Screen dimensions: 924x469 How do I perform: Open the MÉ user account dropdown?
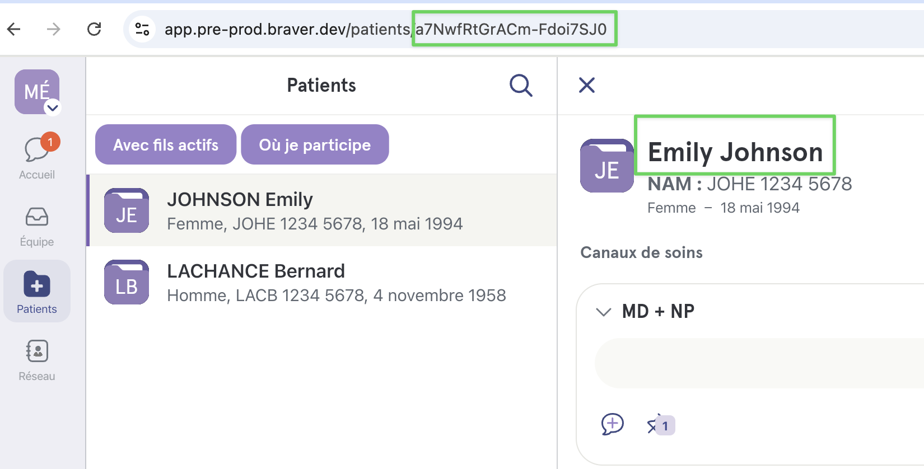37,92
